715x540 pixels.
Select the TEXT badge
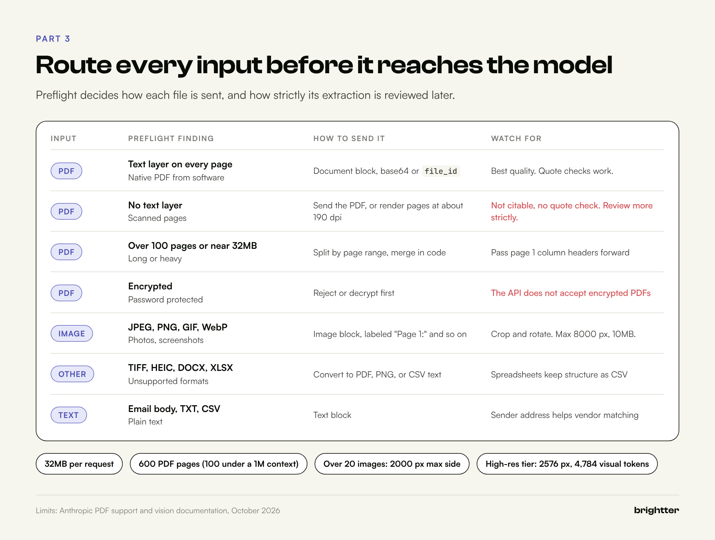point(69,415)
